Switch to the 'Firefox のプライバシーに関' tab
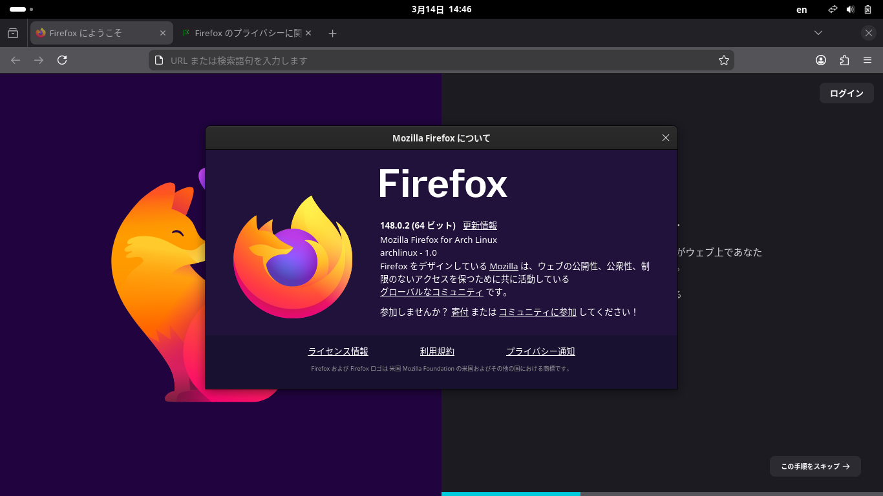This screenshot has height=496, width=883. point(246,33)
